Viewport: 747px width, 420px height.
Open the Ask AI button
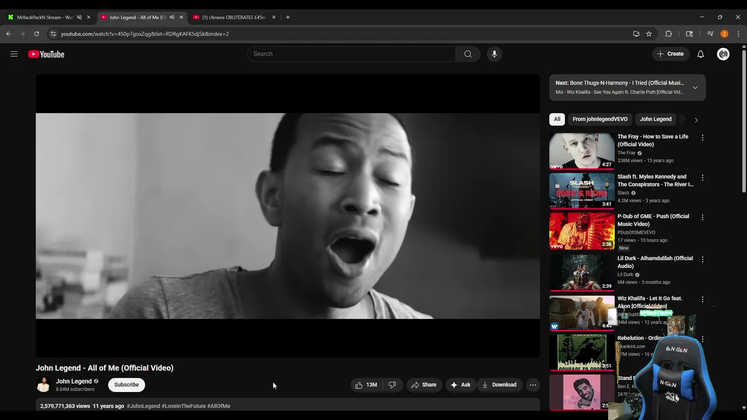[460, 385]
